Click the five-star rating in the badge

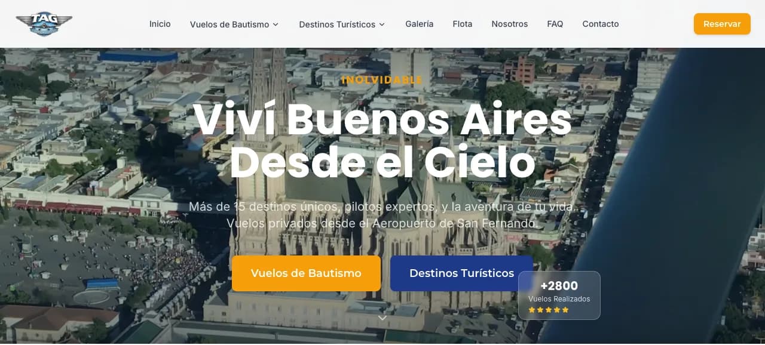tap(549, 310)
